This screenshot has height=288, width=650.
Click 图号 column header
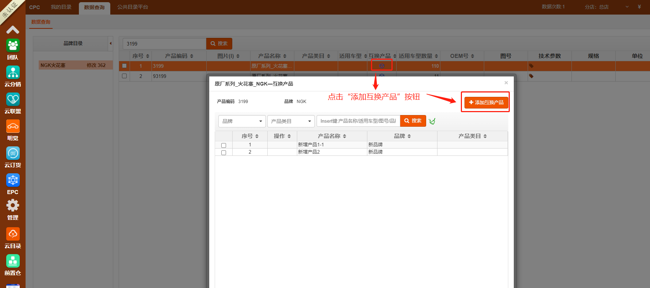pos(506,56)
